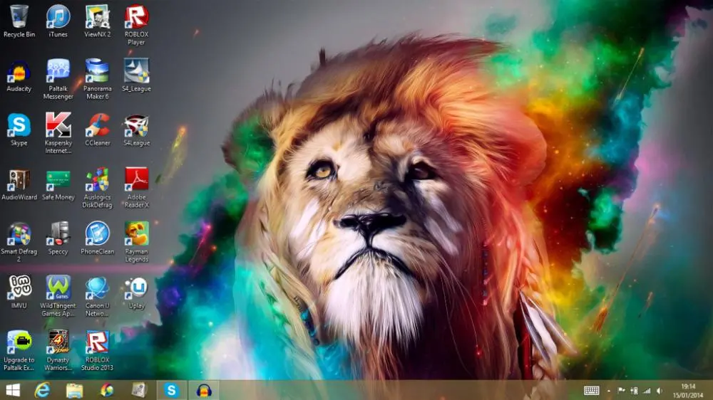713x400 pixels.
Task: Open the clock showing 19:14
Action: point(688,391)
